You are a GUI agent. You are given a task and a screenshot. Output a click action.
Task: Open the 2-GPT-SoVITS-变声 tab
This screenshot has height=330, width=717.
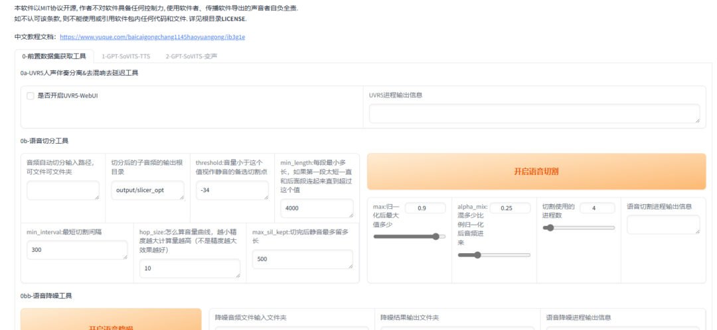(191, 56)
